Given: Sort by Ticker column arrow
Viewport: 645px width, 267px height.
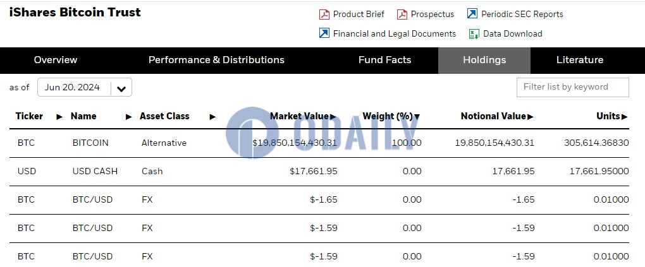Looking at the screenshot, I should (60, 117).
